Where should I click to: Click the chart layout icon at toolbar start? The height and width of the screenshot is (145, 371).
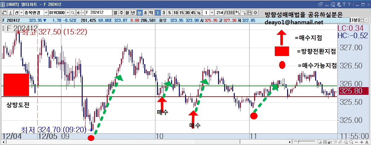(5, 13)
